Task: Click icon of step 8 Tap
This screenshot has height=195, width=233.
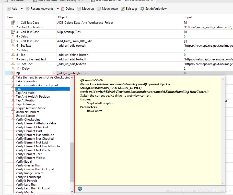Action: (x=13, y=55)
